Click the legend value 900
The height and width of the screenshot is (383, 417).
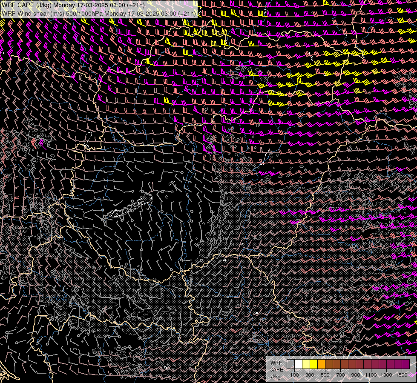click(x=356, y=375)
